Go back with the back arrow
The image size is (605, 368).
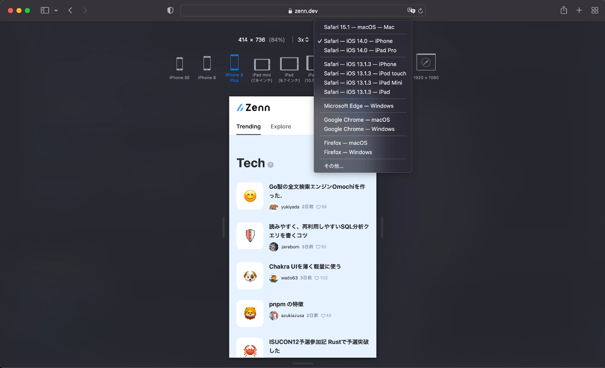point(70,10)
